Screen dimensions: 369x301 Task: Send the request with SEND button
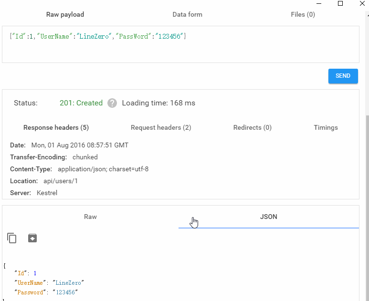pyautogui.click(x=343, y=76)
